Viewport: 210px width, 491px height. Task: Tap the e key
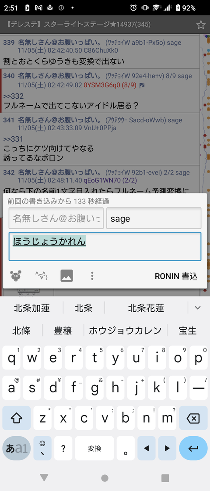coord(53,357)
